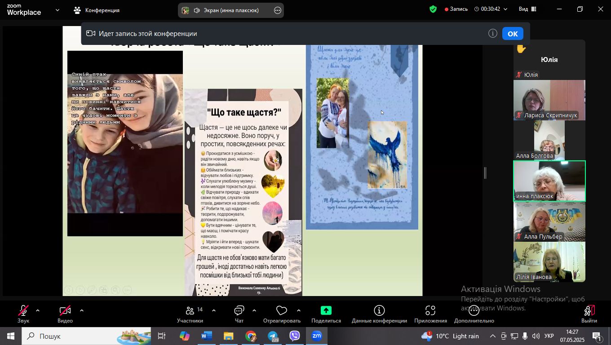Open the Вид view layout menu
This screenshot has width=611, height=345.
coord(528,9)
